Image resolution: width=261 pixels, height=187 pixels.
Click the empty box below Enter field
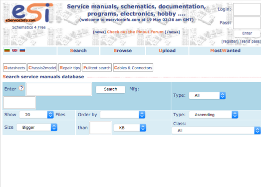(19, 103)
